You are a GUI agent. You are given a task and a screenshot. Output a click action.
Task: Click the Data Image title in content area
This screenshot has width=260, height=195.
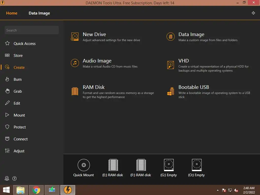point(191,35)
